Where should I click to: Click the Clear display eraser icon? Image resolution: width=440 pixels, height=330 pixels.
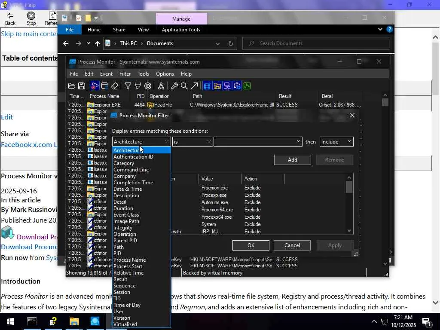pyautogui.click(x=115, y=86)
